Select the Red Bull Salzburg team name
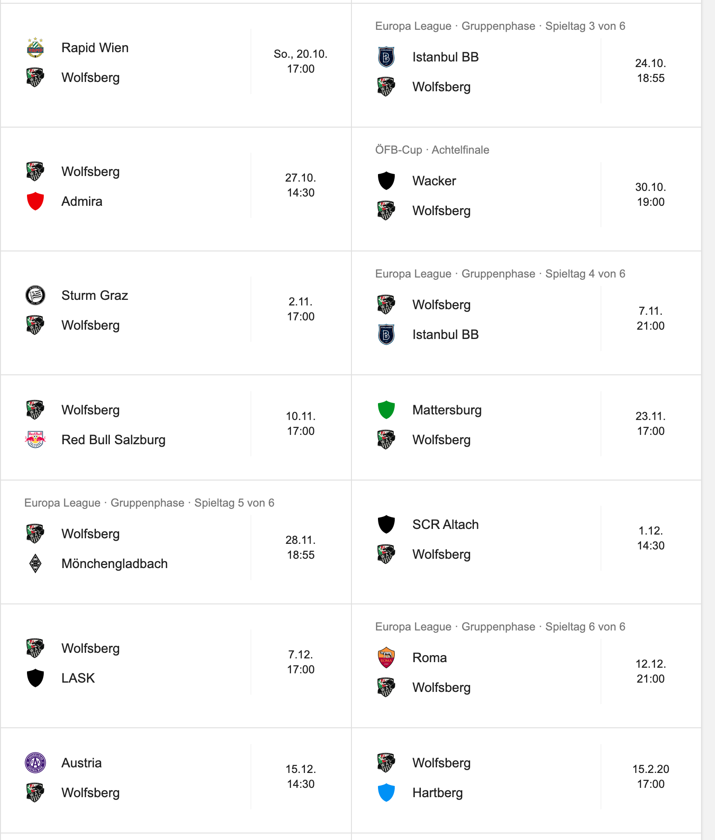 (x=114, y=440)
